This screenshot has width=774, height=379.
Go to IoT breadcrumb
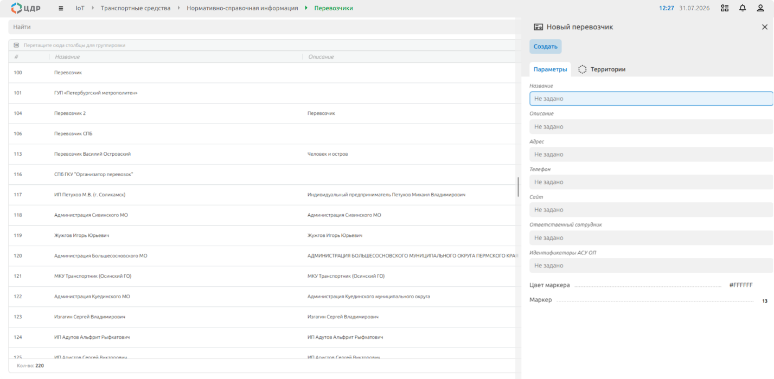[x=80, y=8]
